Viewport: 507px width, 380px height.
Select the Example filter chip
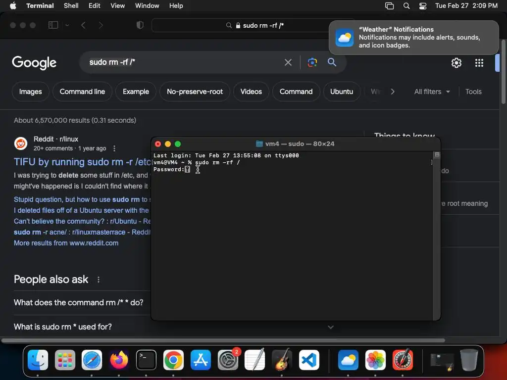coord(136,92)
